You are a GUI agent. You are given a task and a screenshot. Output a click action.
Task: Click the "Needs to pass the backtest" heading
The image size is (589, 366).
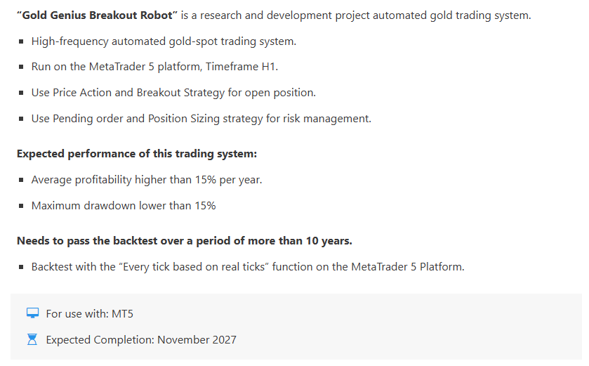184,241
